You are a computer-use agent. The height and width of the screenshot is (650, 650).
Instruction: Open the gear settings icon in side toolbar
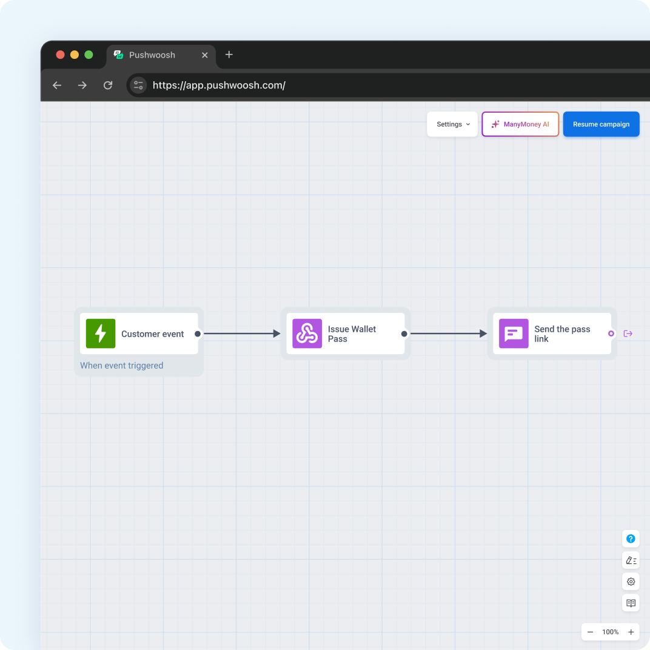631,581
